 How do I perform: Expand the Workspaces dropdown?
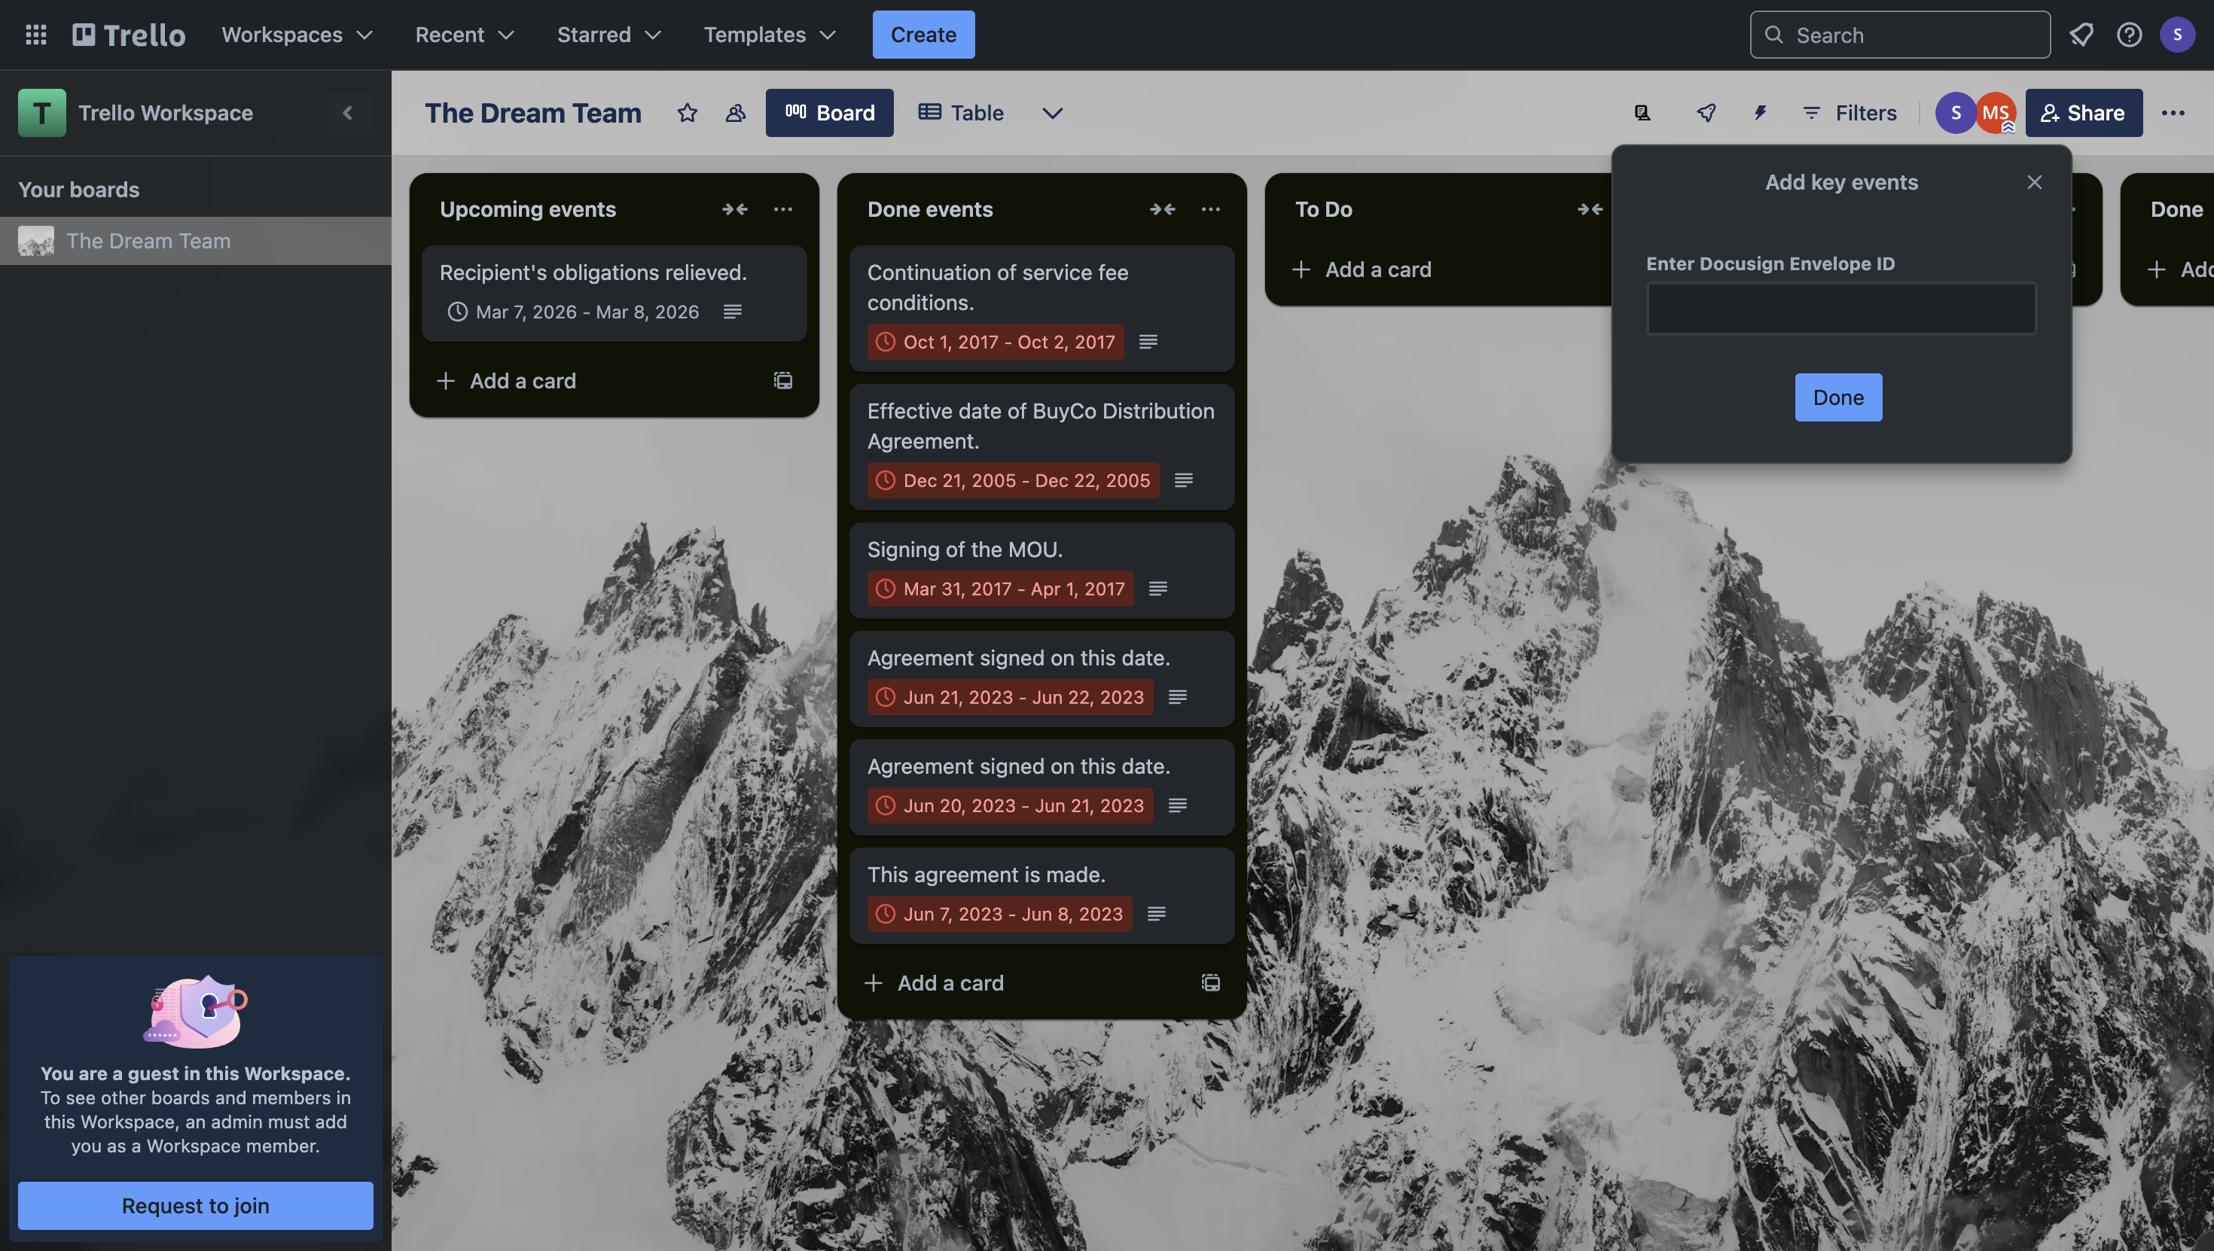(297, 35)
